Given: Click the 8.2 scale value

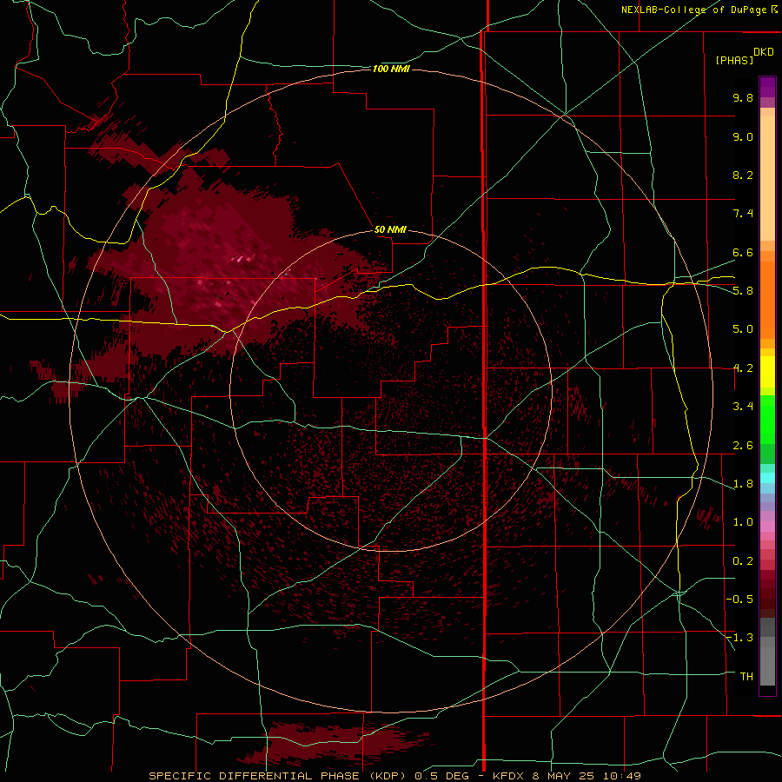Looking at the screenshot, I should (743, 175).
